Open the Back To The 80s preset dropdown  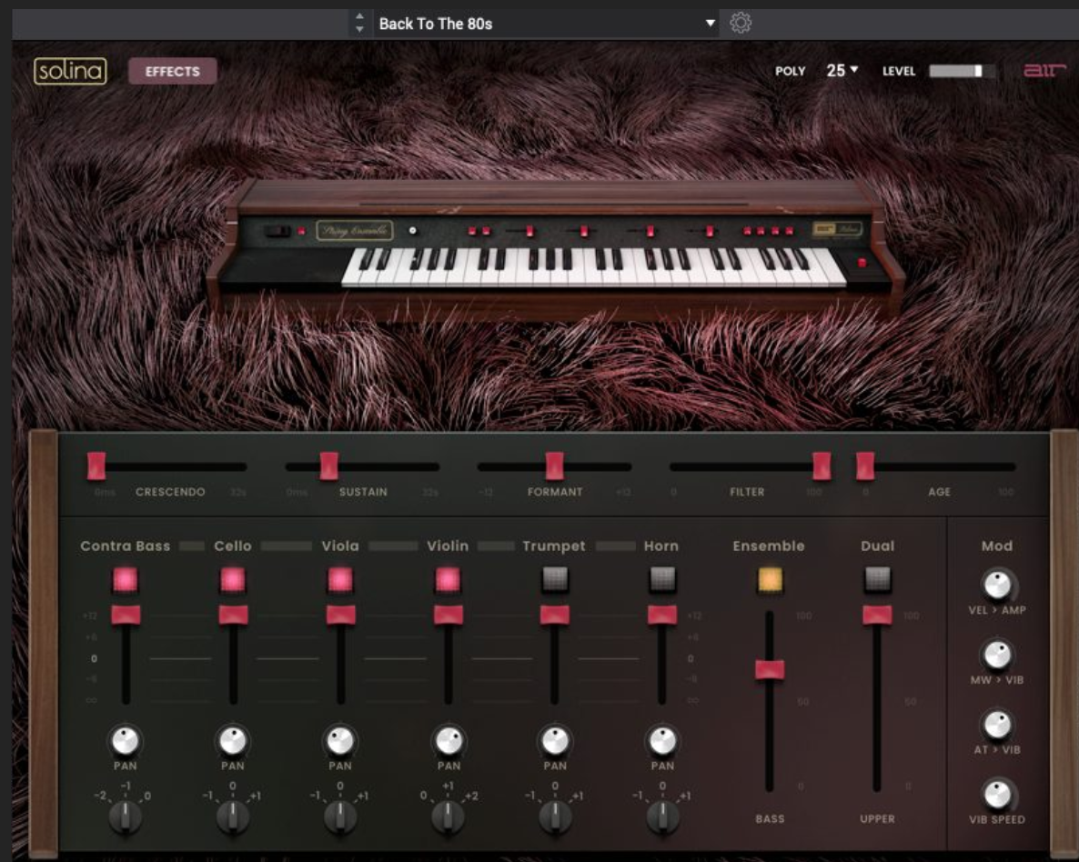click(x=546, y=24)
